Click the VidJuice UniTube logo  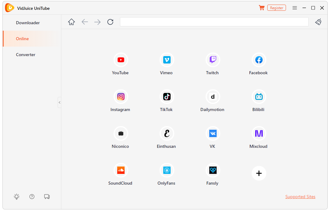point(10,8)
